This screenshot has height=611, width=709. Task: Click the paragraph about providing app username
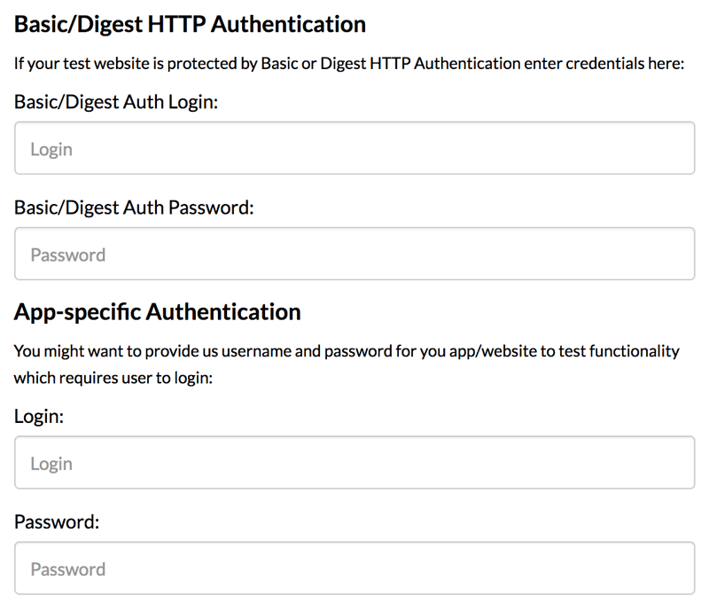coord(347,351)
